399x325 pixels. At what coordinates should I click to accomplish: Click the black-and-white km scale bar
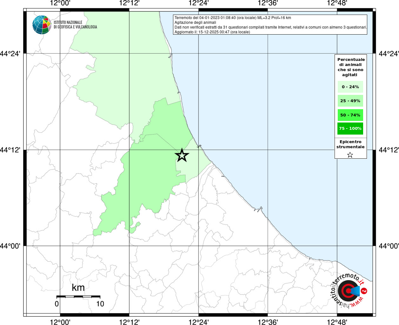tap(78, 297)
